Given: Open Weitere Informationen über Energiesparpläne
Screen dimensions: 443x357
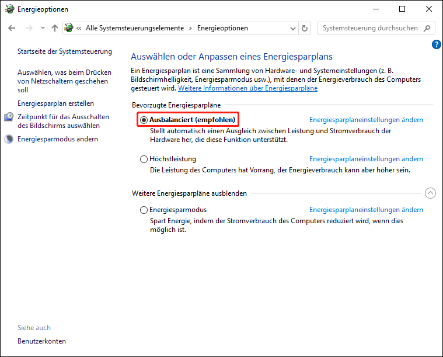Looking at the screenshot, I should 248,88.
